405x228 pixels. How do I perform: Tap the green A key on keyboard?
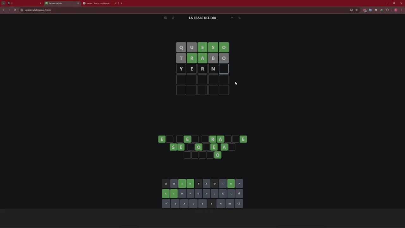tap(165, 193)
